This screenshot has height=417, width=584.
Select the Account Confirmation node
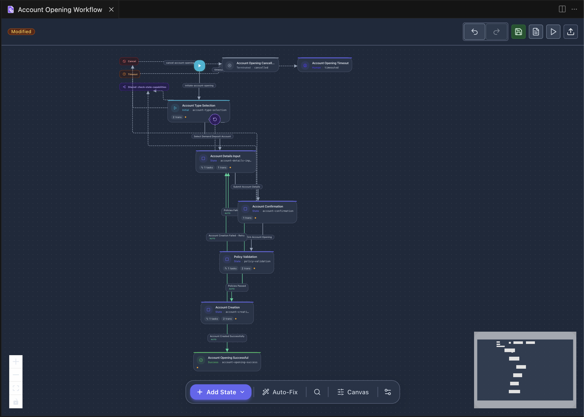click(267, 212)
